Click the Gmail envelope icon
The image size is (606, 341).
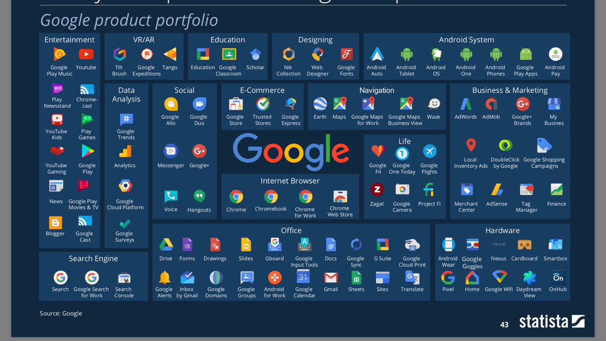(331, 277)
